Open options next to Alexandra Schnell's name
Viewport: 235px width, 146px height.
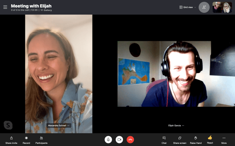pos(68,126)
